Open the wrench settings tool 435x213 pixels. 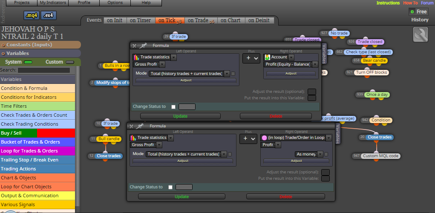(x=420, y=35)
